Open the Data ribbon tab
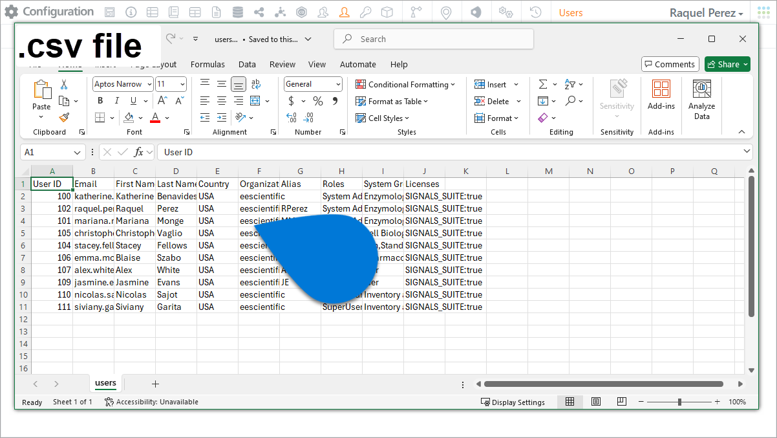 [247, 64]
